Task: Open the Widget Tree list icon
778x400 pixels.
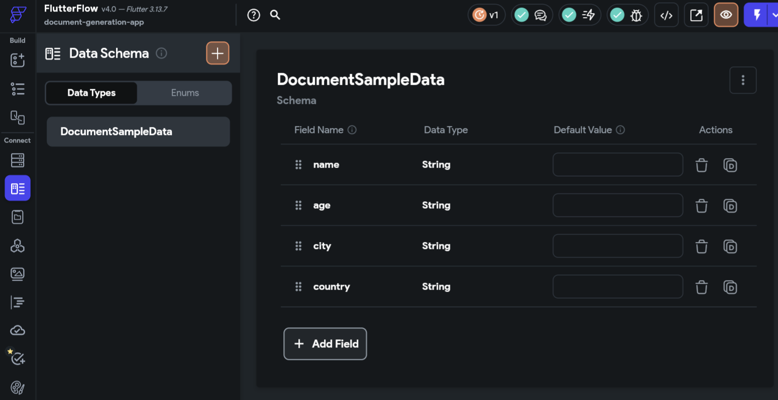Action: [x=18, y=89]
